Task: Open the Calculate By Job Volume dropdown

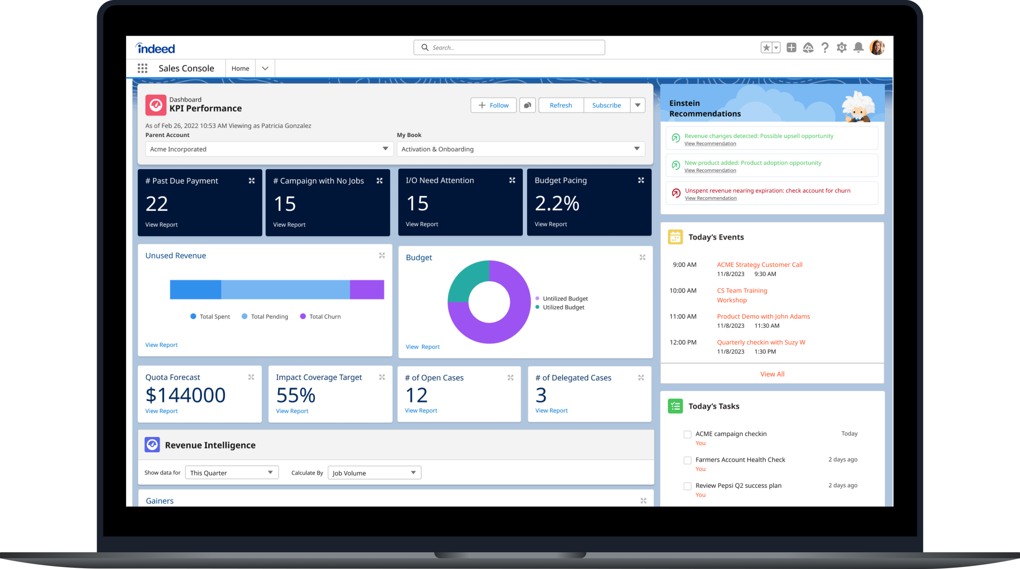Action: coord(413,472)
